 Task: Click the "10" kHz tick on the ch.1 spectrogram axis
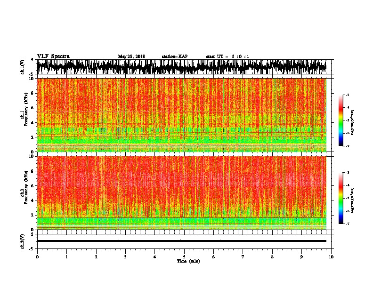32,79
